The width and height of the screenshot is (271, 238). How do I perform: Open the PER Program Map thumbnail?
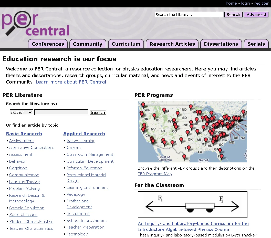click(192, 131)
